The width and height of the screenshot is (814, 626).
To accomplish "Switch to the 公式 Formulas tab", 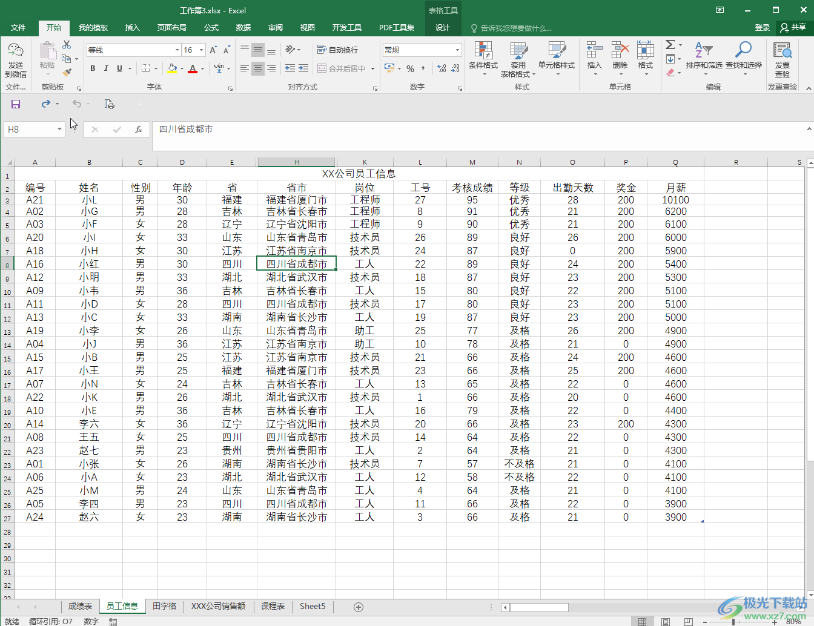I will pos(211,27).
